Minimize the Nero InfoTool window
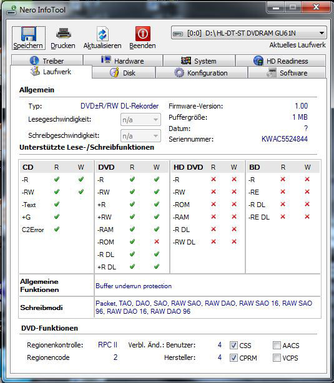334x383 pixels. [x=275, y=8]
